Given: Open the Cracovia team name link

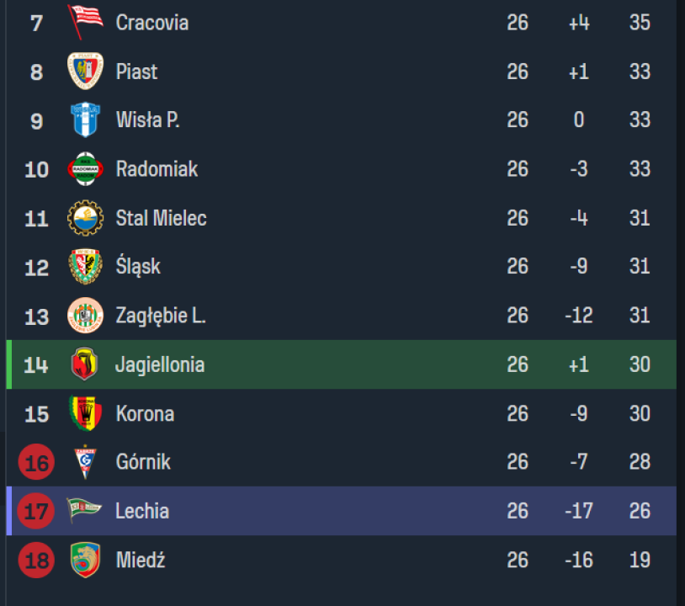Looking at the screenshot, I should (x=151, y=23).
